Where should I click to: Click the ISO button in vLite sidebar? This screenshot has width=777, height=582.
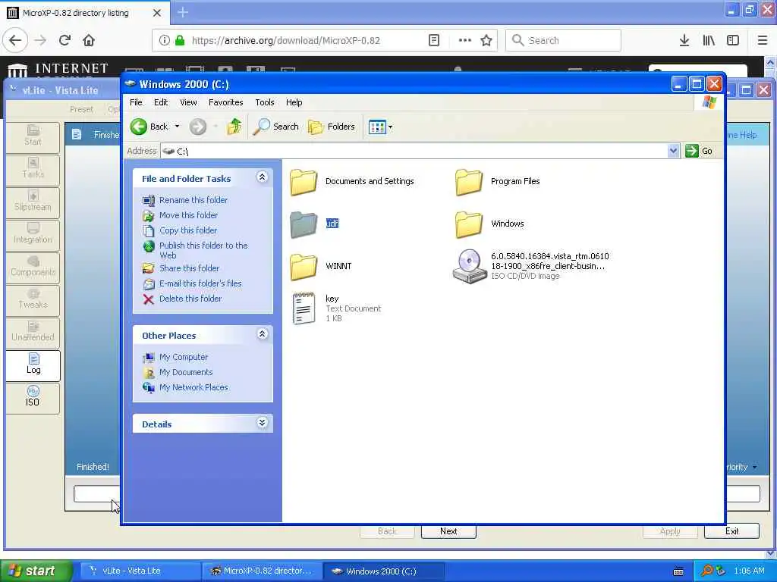click(x=33, y=398)
